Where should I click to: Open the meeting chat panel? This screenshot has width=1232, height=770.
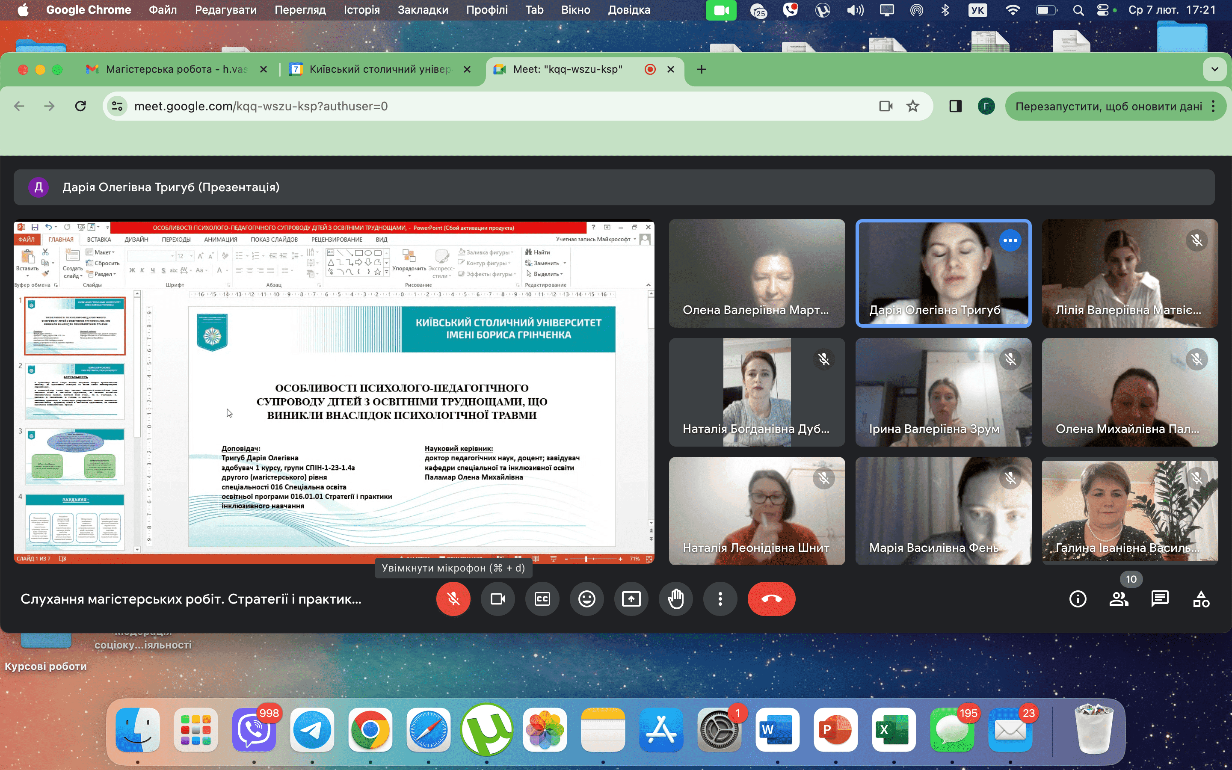click(1160, 599)
